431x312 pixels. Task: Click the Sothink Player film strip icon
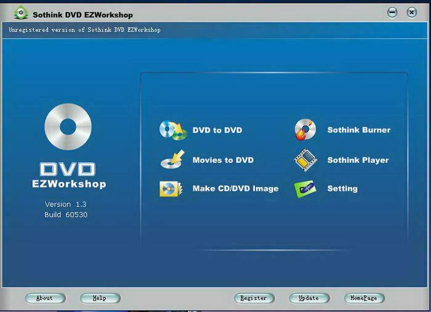click(305, 160)
